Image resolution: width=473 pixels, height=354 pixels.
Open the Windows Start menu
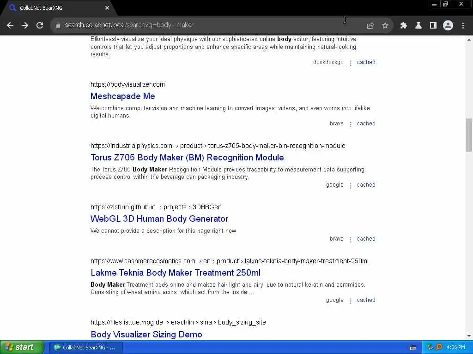pyautogui.click(x=22, y=348)
